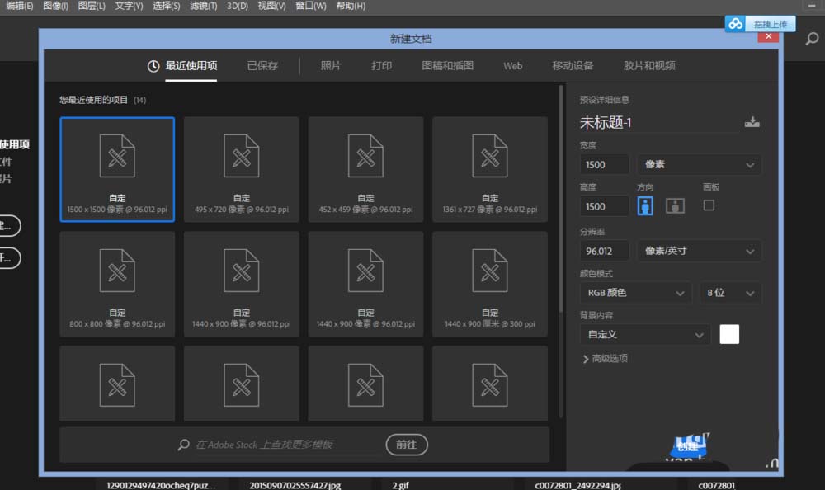Open the 图层(L) menu
The image size is (825, 490).
point(92,6)
